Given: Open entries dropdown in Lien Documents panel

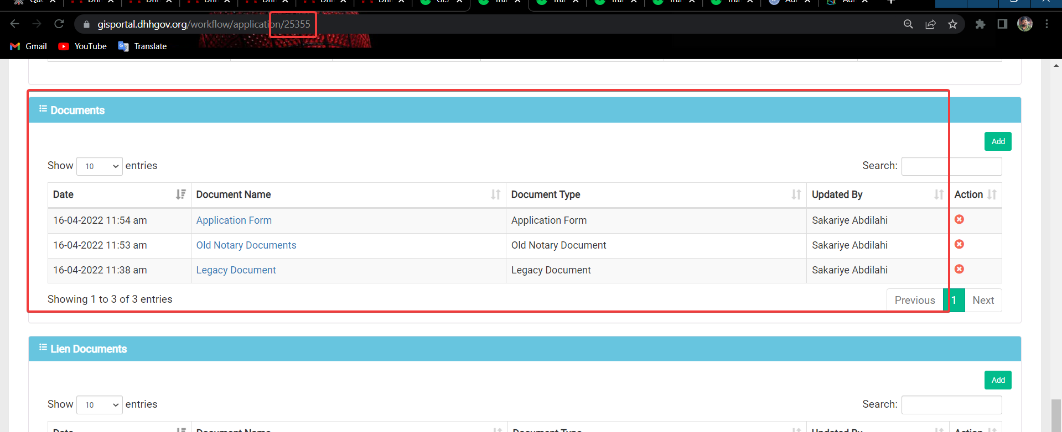Looking at the screenshot, I should point(100,405).
